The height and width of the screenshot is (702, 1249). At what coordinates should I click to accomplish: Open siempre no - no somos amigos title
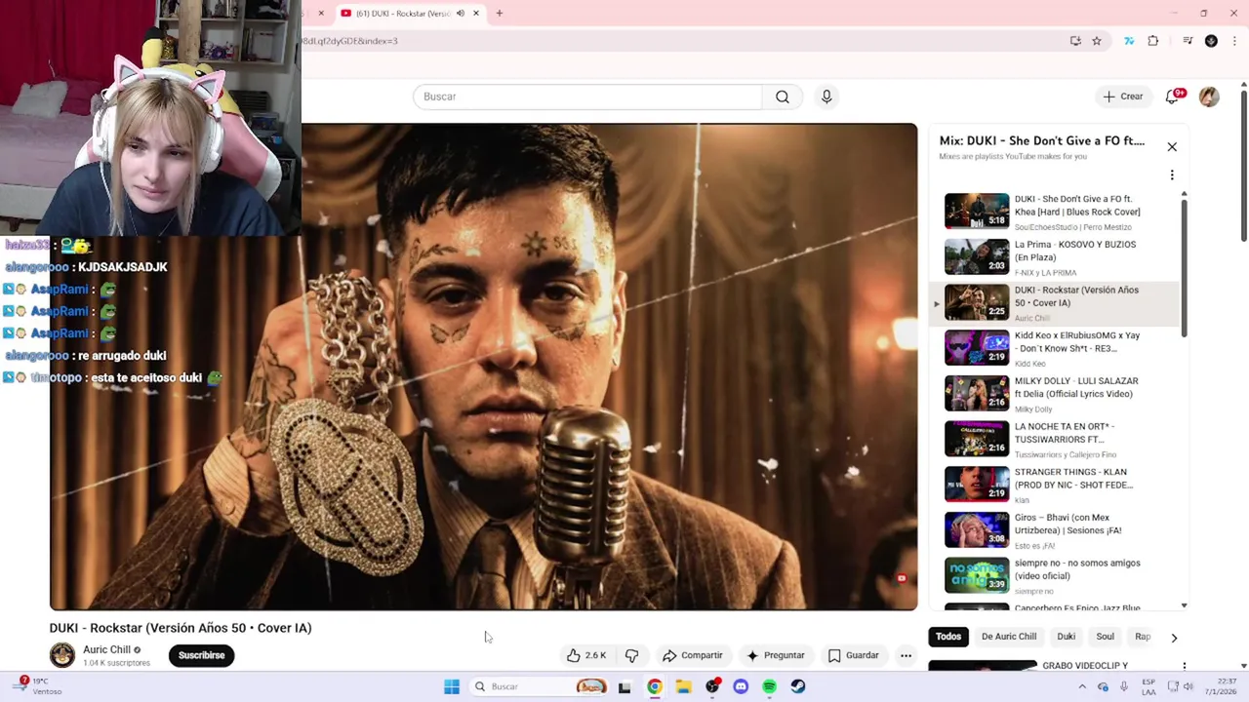tap(1077, 569)
